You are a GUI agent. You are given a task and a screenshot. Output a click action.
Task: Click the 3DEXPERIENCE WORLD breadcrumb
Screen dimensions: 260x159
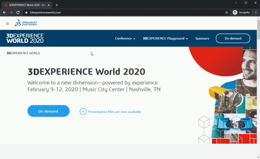click(x=23, y=53)
